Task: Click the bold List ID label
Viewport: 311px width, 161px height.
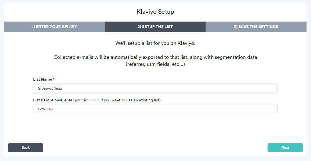Action: point(39,100)
